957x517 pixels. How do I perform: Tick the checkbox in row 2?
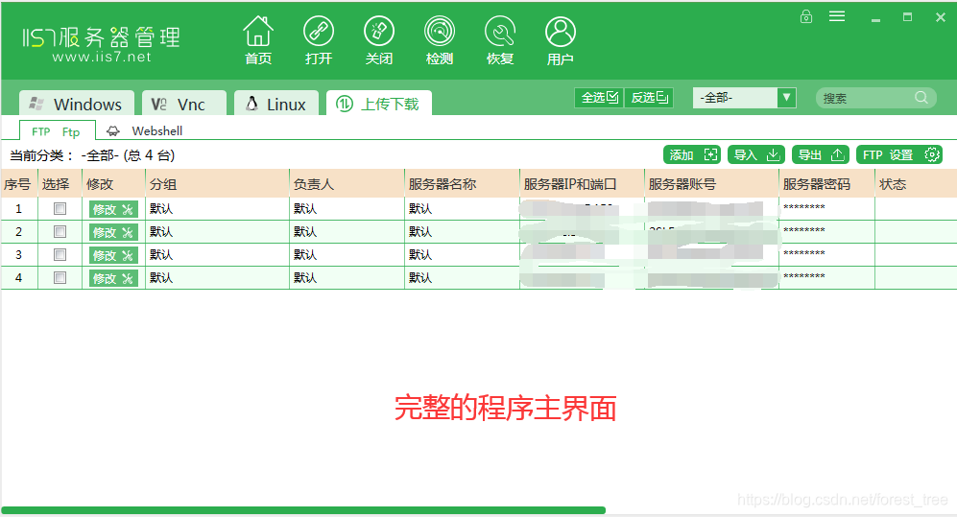pos(60,232)
